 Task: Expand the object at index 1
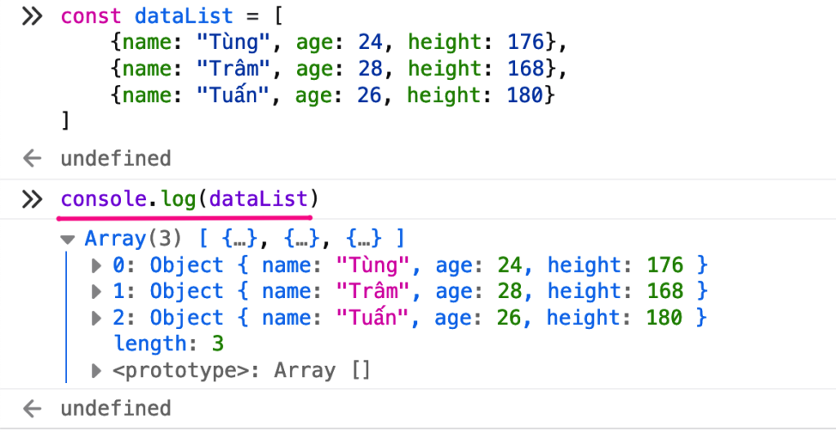(x=97, y=292)
